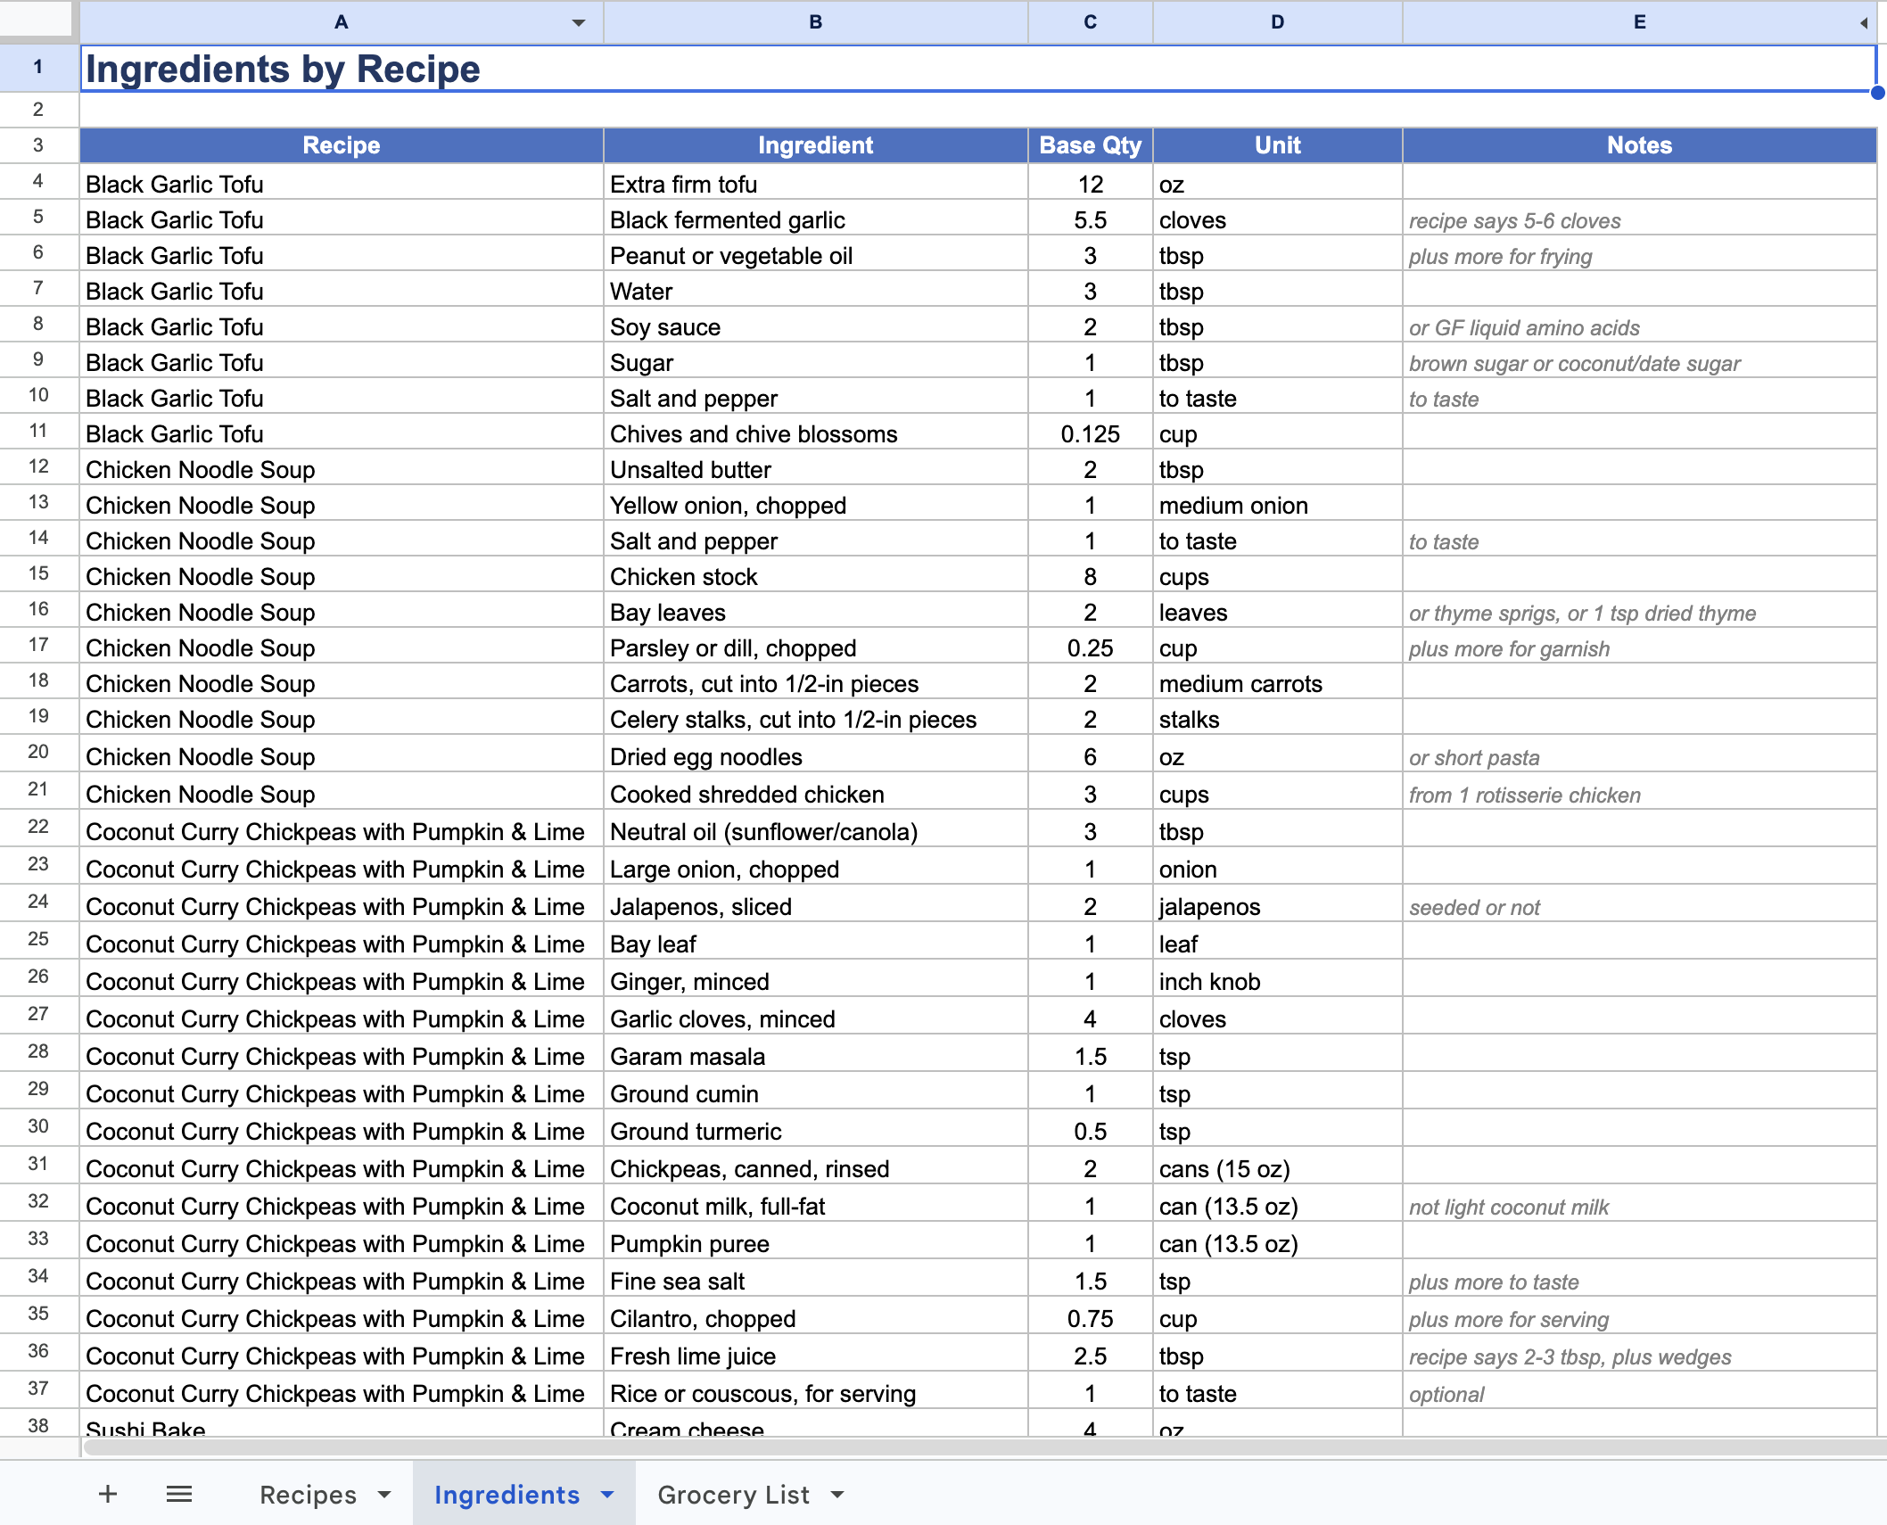The width and height of the screenshot is (1887, 1525).
Task: Click the Recipe column header cell
Action: pyautogui.click(x=342, y=145)
